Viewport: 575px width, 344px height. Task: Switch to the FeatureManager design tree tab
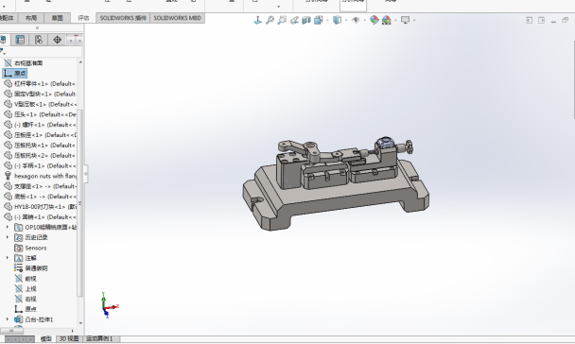(x=4, y=40)
